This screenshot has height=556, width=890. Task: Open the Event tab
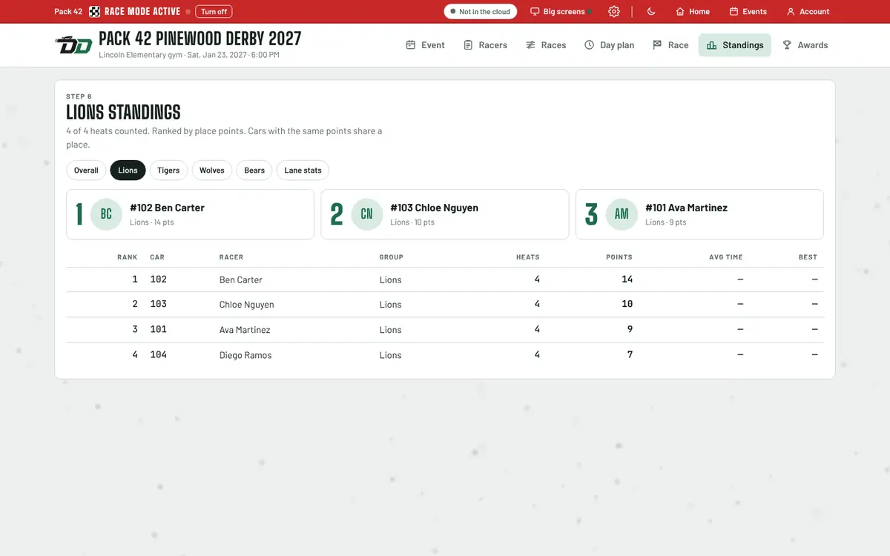tap(426, 45)
